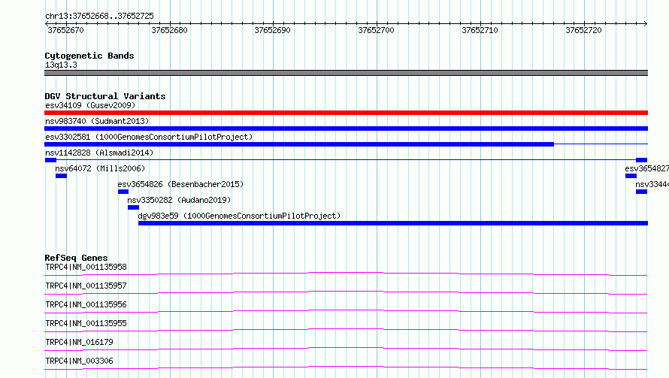
Task: Click the small blue block under the cut-off nsv3344 label
Action: tap(641, 192)
